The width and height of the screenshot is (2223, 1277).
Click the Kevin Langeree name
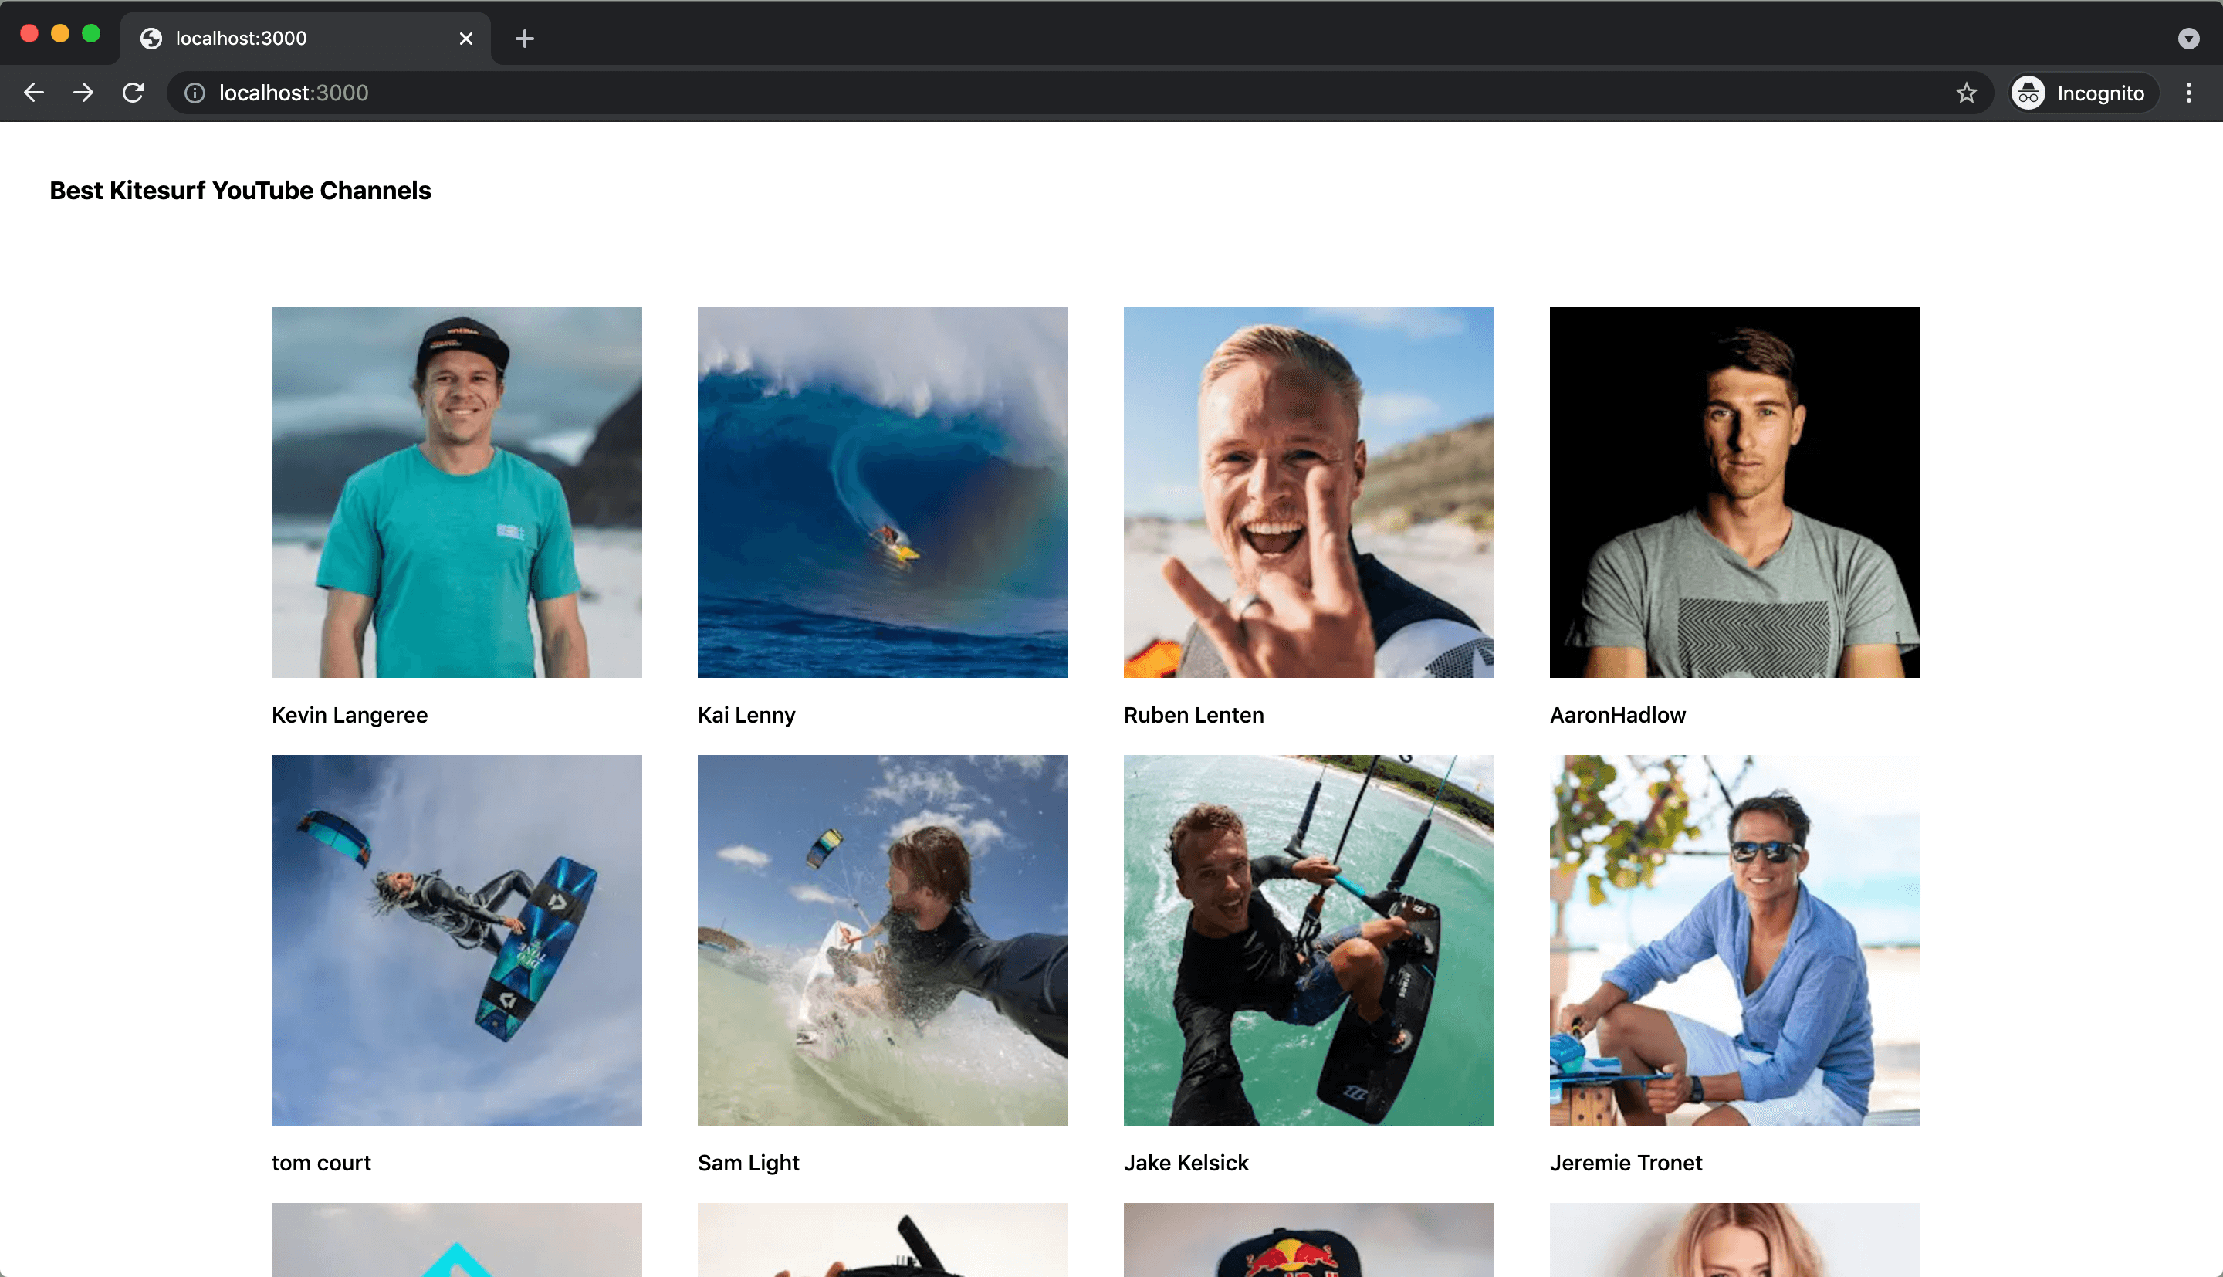click(350, 715)
